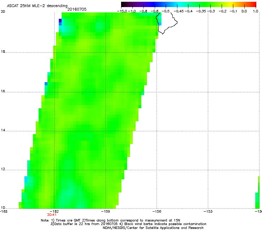Click the longitude label -165
Image resolution: width=262 pixels, height=230 pixels.
coord(4,212)
